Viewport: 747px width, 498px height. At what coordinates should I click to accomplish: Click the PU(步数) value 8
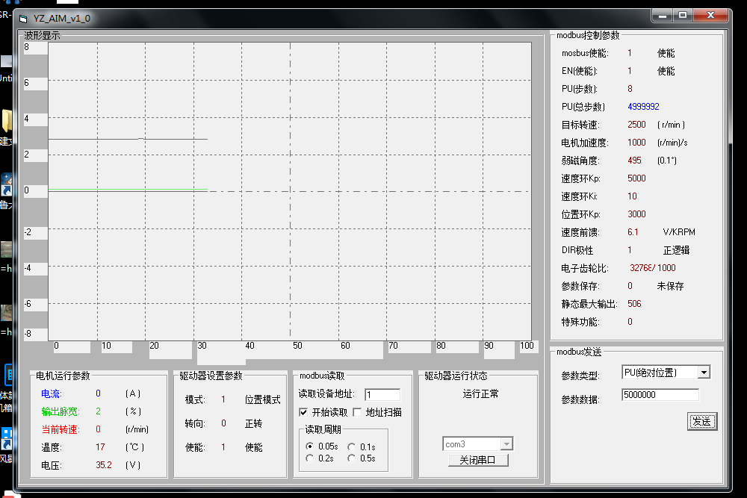tap(630, 89)
